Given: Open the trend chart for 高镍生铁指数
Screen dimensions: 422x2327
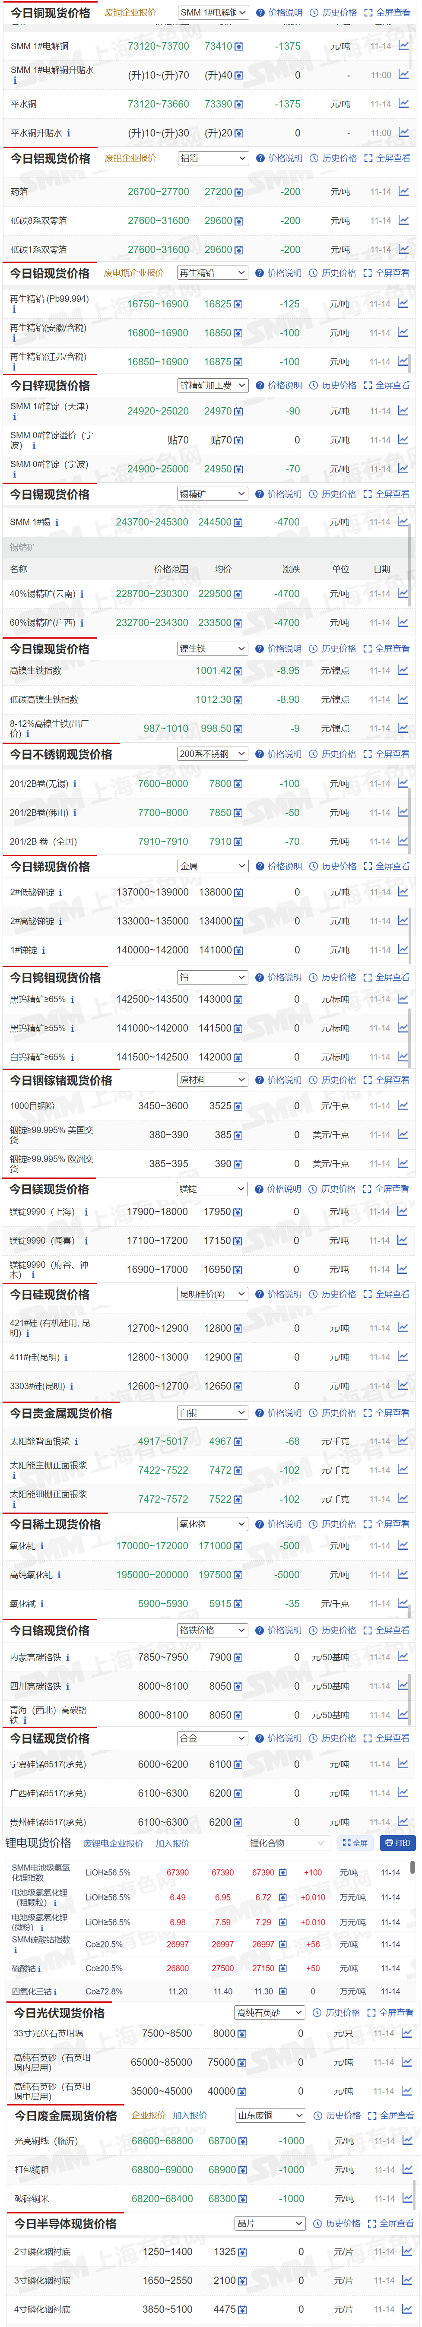Looking at the screenshot, I should coord(403,671).
